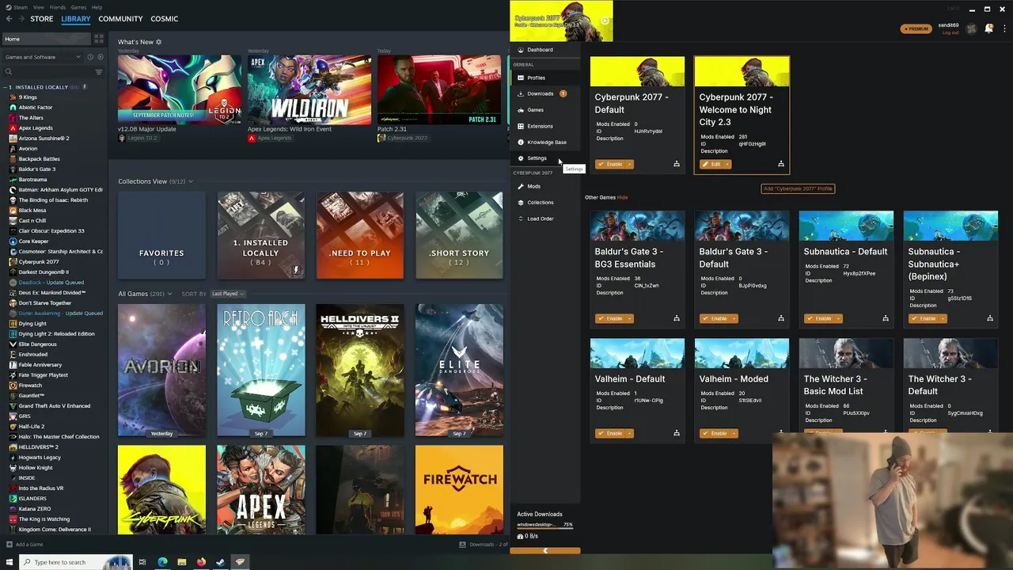
Task: Click Vortex notifications bell icon
Action: (989, 28)
